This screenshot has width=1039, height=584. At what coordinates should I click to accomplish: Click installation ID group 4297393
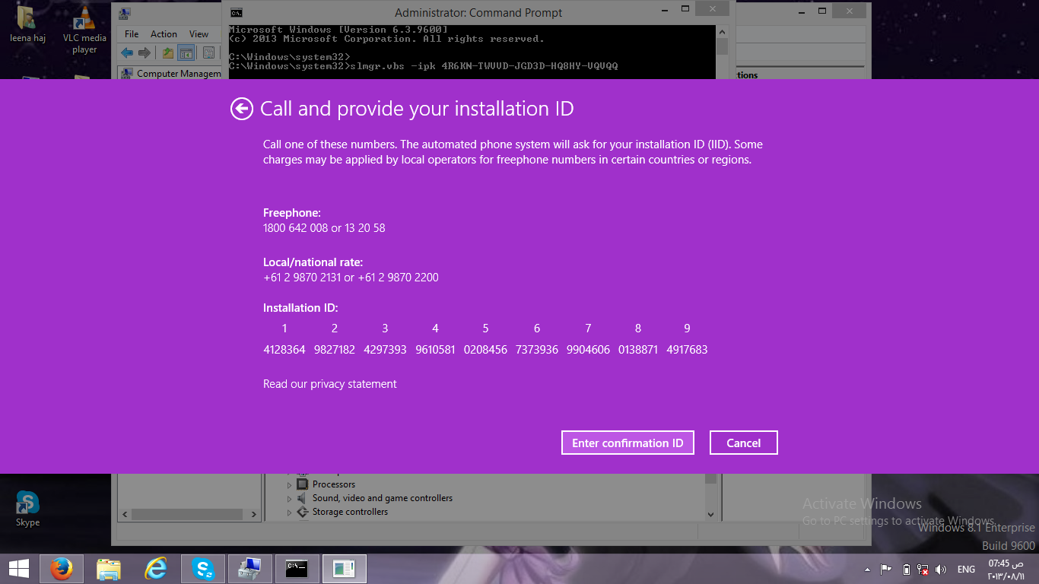[385, 350]
